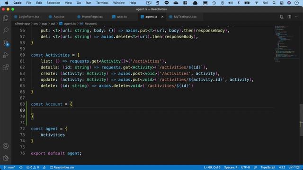Open the Run and Debug view

pos(6,55)
